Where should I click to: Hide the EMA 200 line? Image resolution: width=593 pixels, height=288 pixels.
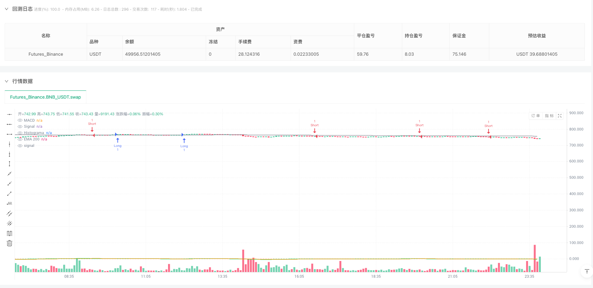(x=20, y=139)
